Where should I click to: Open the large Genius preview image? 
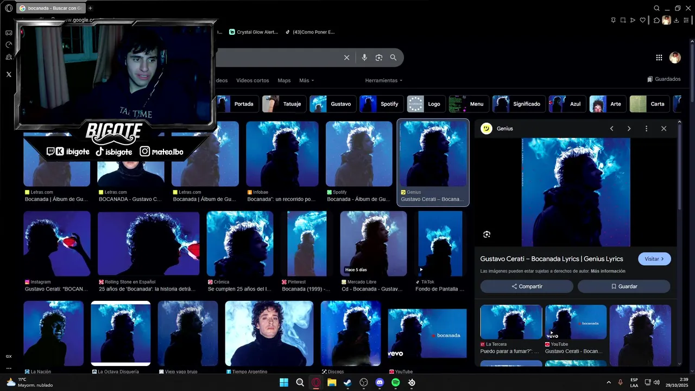coord(576,192)
